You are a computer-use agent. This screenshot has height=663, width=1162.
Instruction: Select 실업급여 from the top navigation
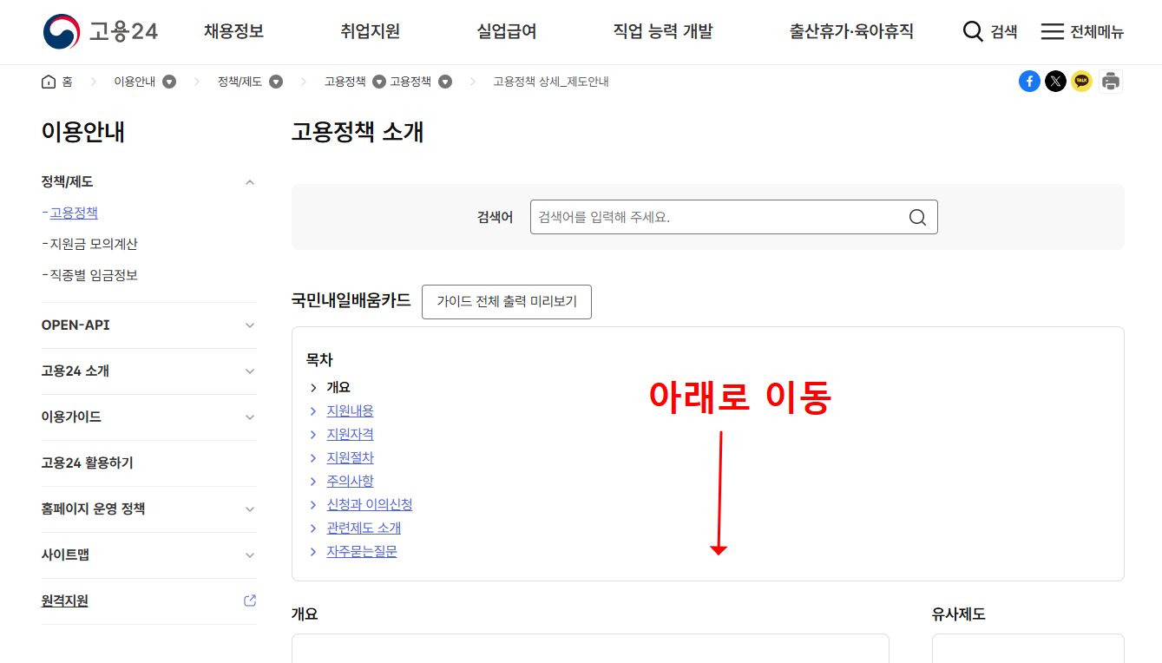click(507, 30)
